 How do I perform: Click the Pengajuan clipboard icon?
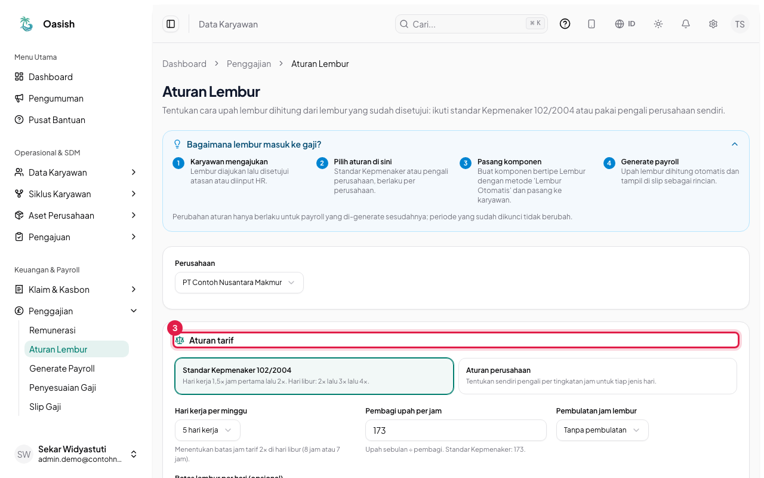point(19,237)
